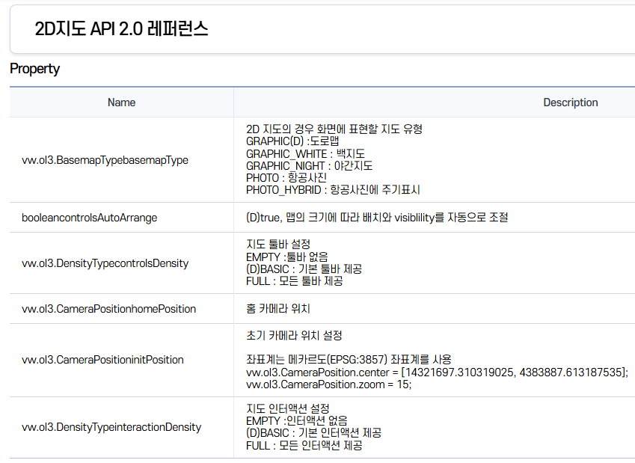The height and width of the screenshot is (463, 635).
Task: Select the line 'GRAPHIC(D) :도로맵'
Action: tap(292, 141)
